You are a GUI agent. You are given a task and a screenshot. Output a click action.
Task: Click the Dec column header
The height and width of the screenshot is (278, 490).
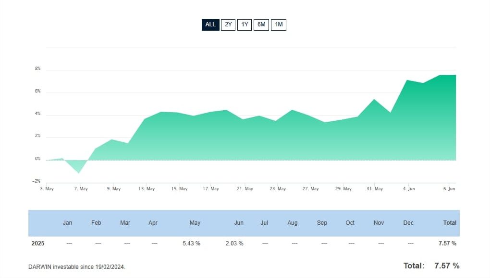[408, 223]
